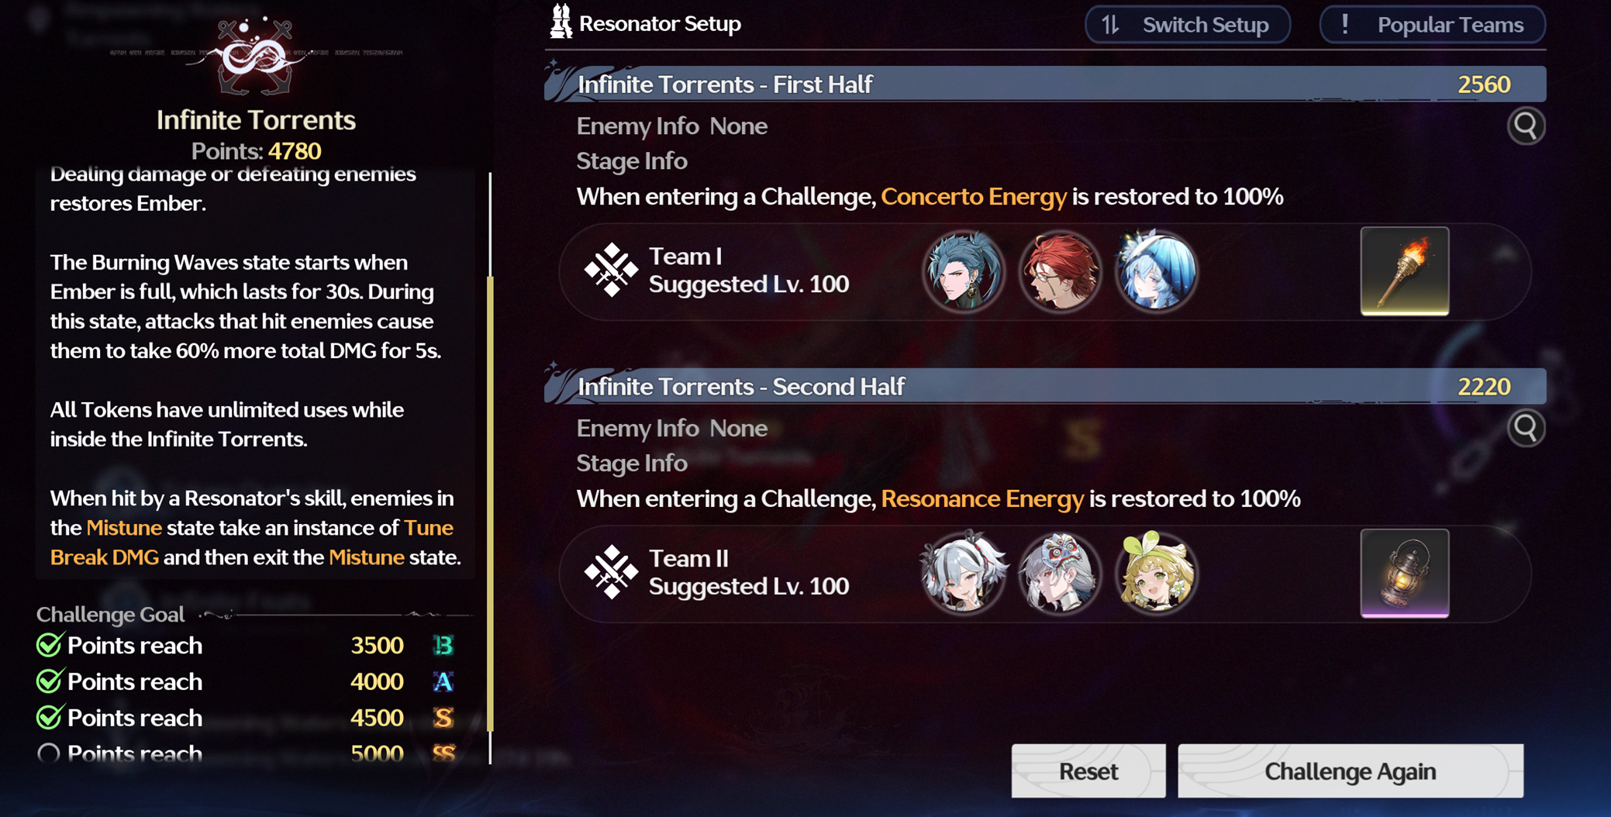The width and height of the screenshot is (1611, 817).
Task: Select the light-blue-haired resonator portrait in Team I
Action: tap(1156, 271)
